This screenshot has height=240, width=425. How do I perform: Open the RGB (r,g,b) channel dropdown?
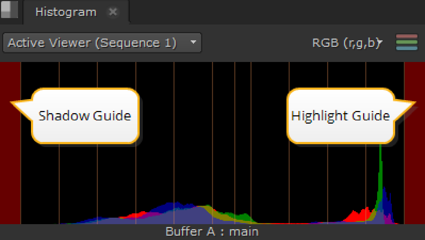click(x=347, y=43)
